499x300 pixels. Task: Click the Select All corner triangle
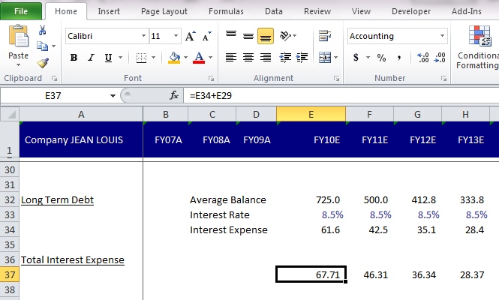click(x=11, y=115)
